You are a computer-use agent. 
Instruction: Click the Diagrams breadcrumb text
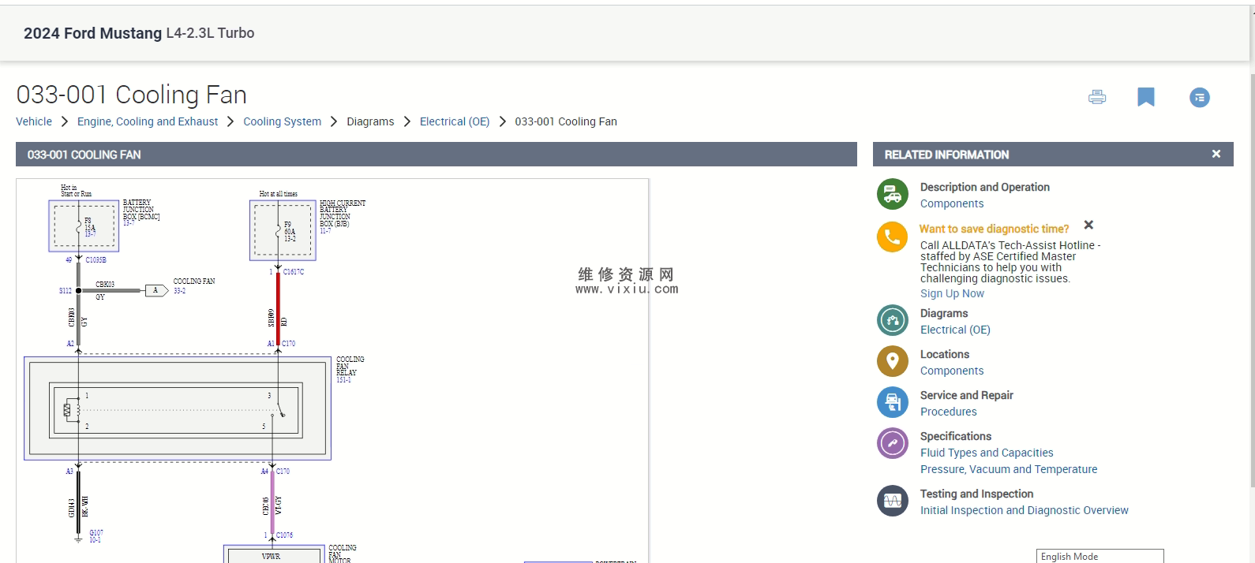click(x=370, y=121)
